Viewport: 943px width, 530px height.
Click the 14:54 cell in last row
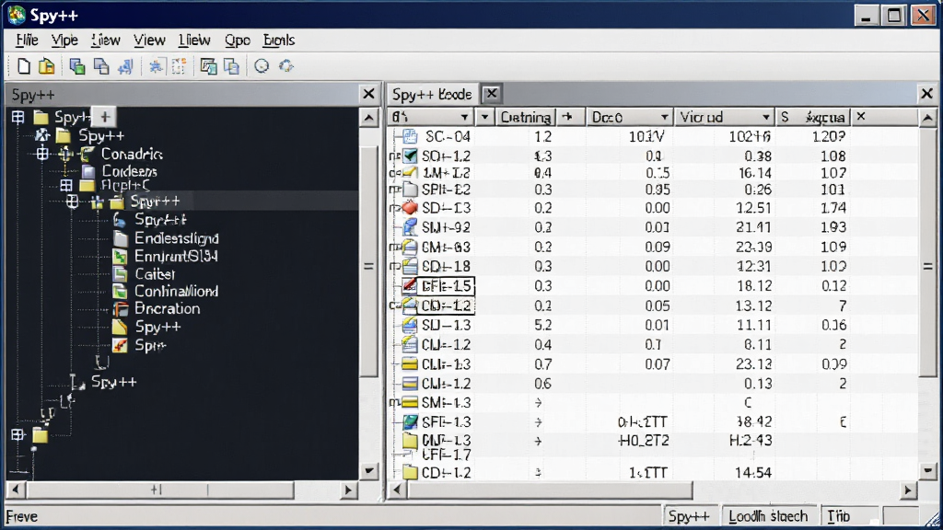[753, 473]
